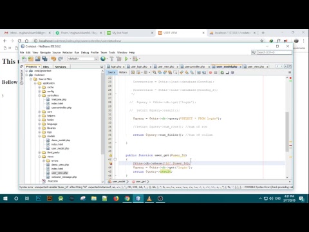Screen dimensions: 309x232
Task: Toggle the History editor view button
Action: click(x=123, y=72)
